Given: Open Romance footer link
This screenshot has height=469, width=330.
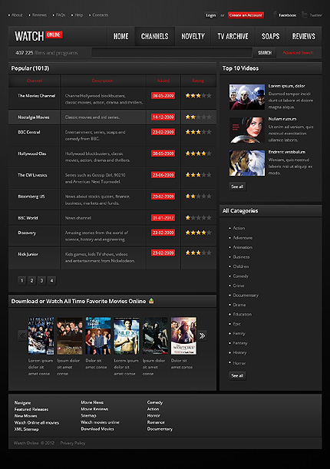Looking at the screenshot, I should [156, 422].
